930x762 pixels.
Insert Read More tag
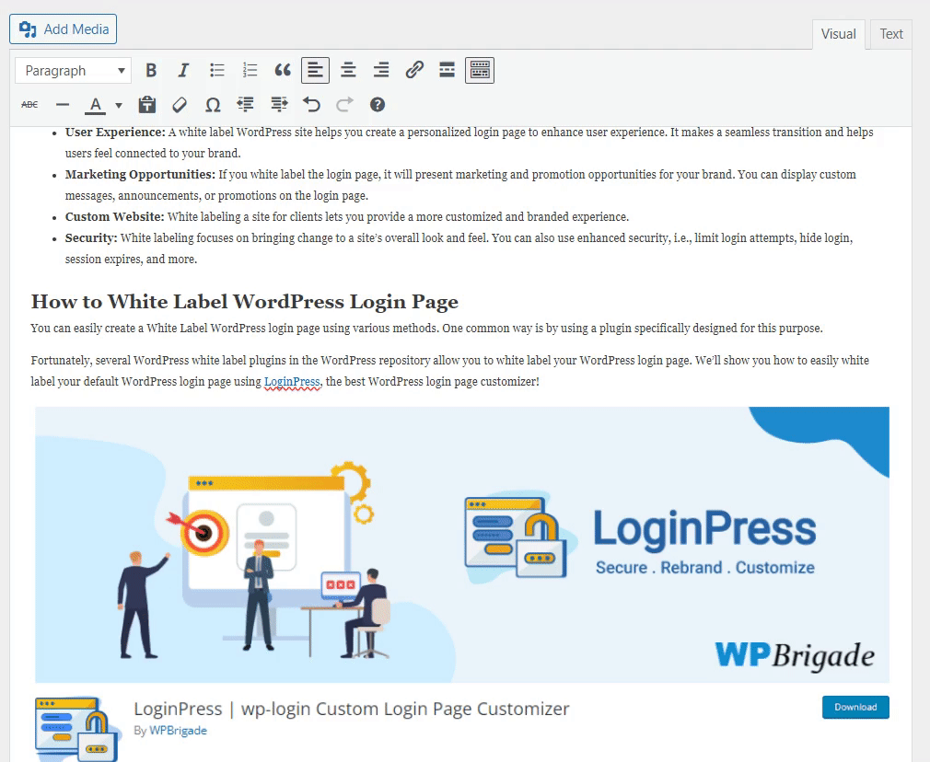[x=448, y=71]
